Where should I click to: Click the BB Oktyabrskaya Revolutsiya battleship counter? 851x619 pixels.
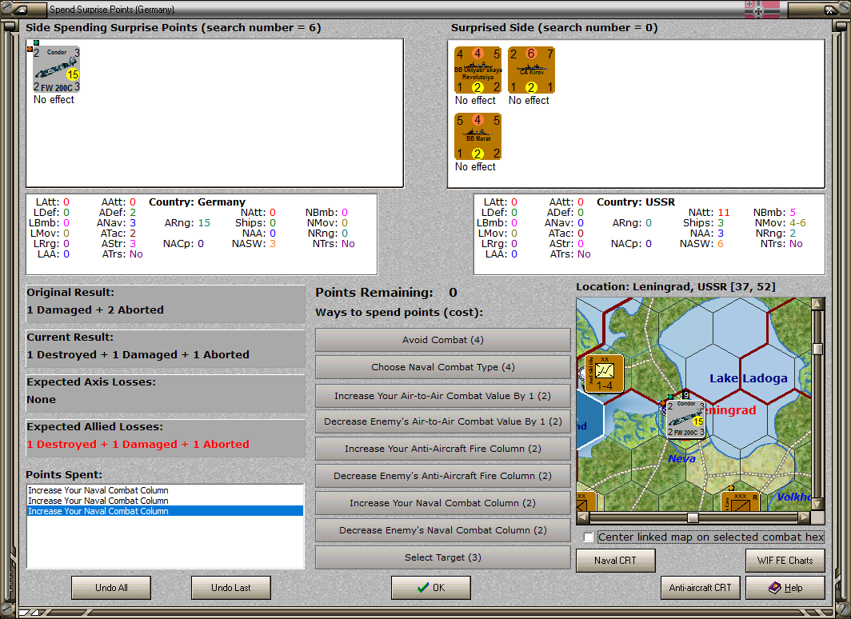click(477, 70)
